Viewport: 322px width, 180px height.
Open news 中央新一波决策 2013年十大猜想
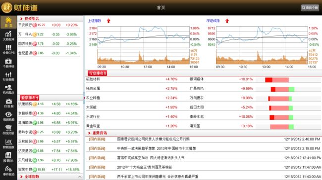click(x=157, y=148)
